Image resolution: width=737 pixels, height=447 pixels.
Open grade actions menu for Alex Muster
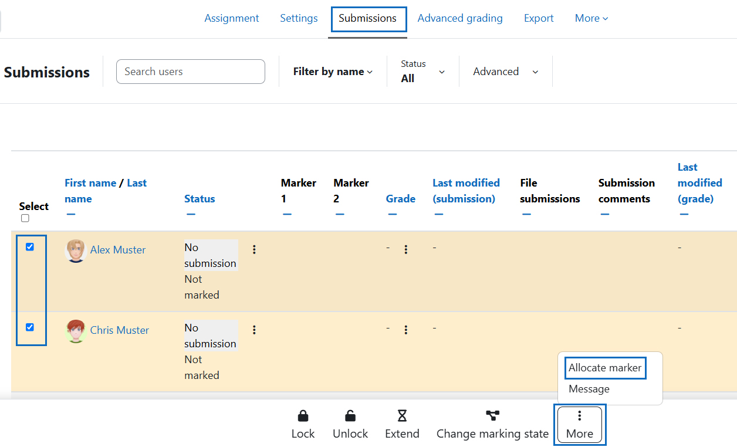tap(406, 249)
